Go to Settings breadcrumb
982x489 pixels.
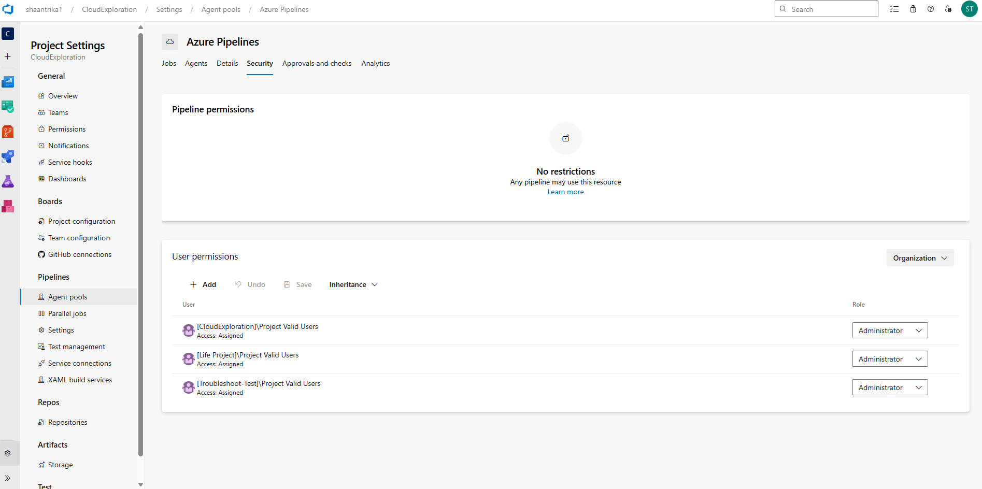click(169, 9)
